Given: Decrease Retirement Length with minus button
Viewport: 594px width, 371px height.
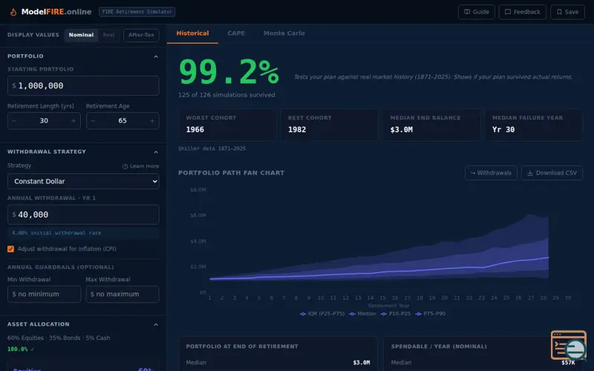Looking at the screenshot, I should pos(14,121).
